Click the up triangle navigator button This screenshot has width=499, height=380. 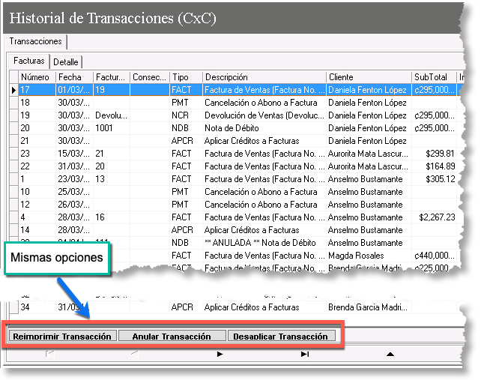pyautogui.click(x=390, y=354)
